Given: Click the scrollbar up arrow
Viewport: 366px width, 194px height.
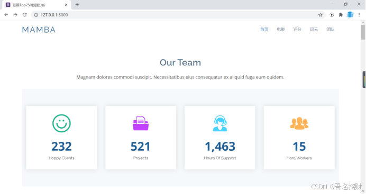Looking at the screenshot, I should pyautogui.click(x=363, y=23).
